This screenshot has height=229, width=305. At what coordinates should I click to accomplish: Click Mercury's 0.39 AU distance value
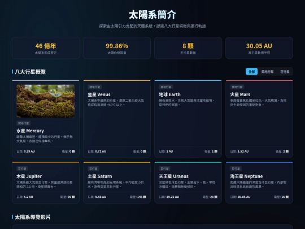click(x=29, y=152)
